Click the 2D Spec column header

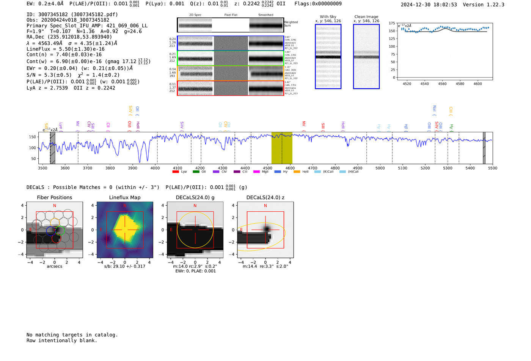195,15
